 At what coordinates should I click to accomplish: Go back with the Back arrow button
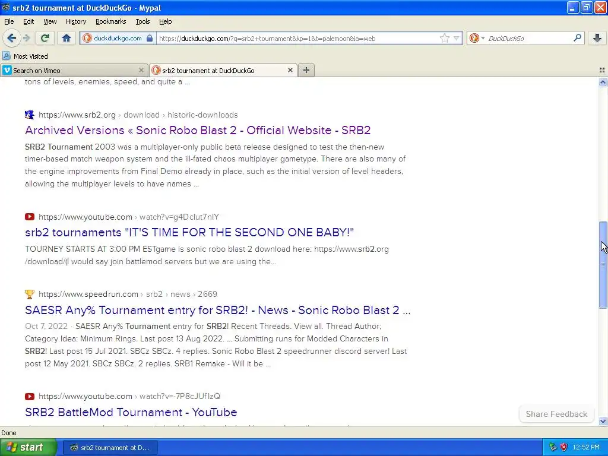point(11,38)
